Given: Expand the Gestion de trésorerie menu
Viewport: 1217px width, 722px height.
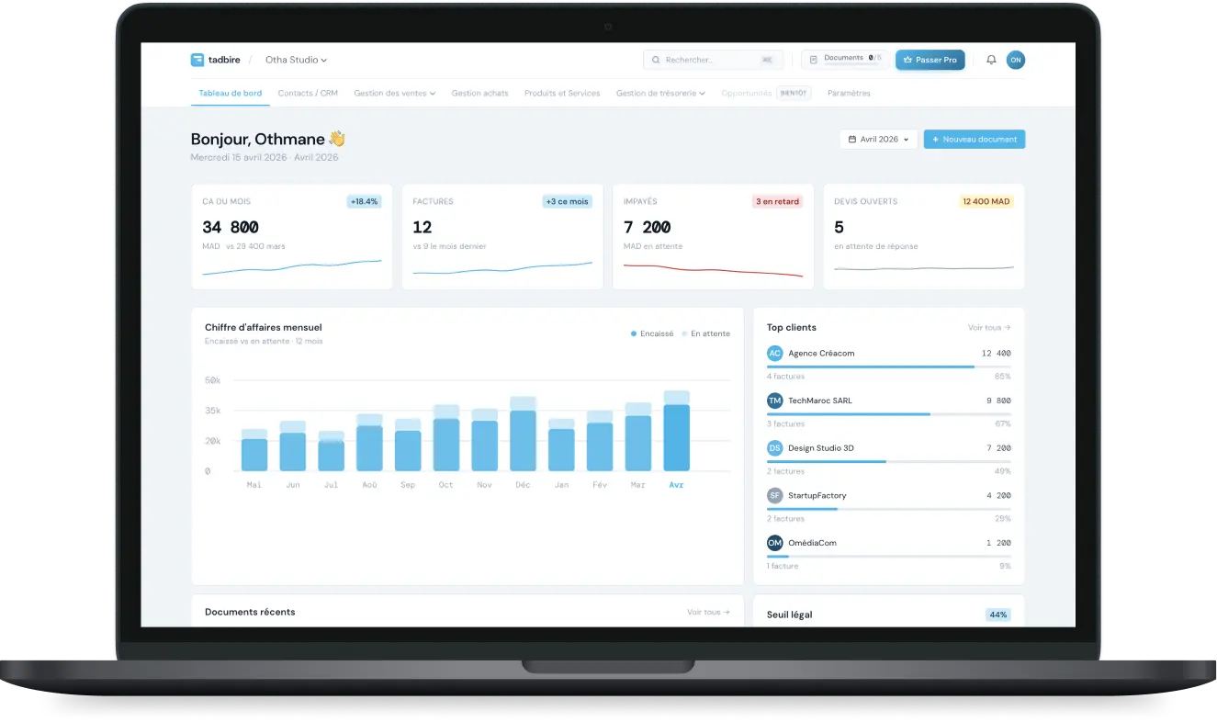Looking at the screenshot, I should point(661,93).
